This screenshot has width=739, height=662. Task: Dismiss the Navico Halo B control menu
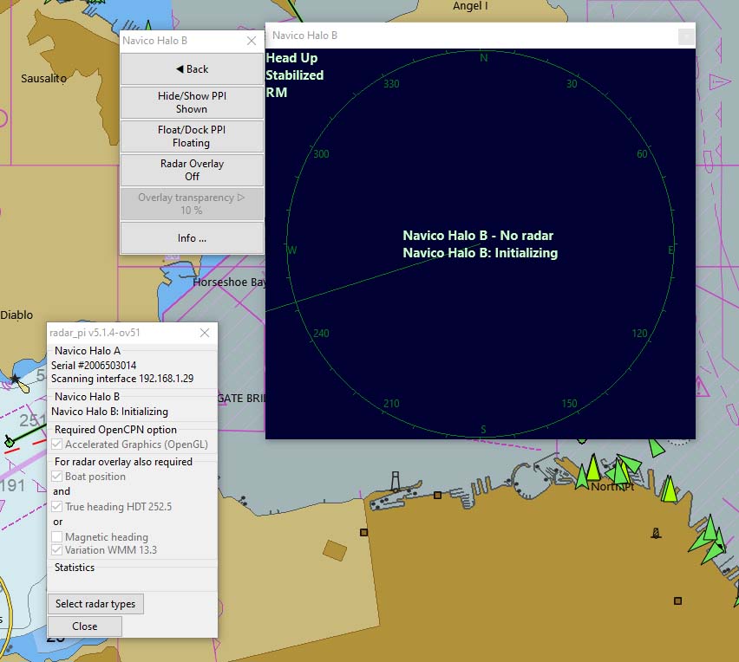click(252, 40)
